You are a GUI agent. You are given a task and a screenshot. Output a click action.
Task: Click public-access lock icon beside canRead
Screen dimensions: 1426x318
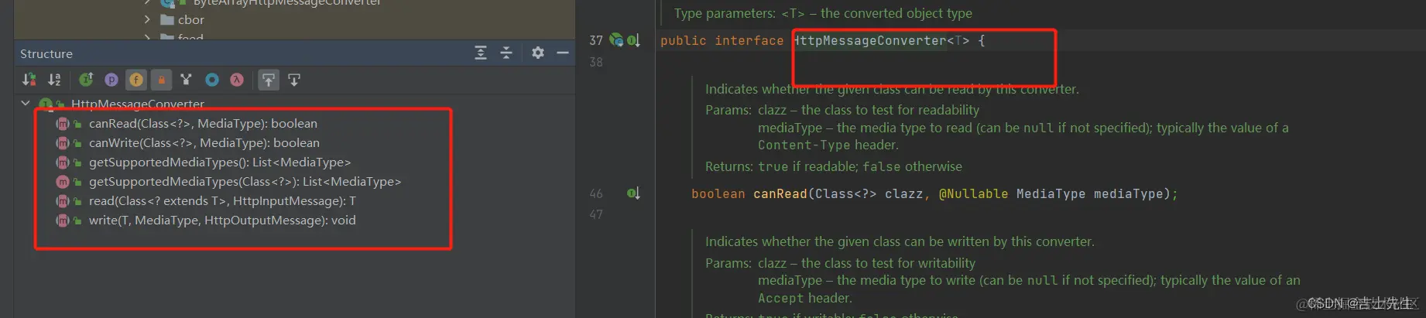pyautogui.click(x=77, y=124)
